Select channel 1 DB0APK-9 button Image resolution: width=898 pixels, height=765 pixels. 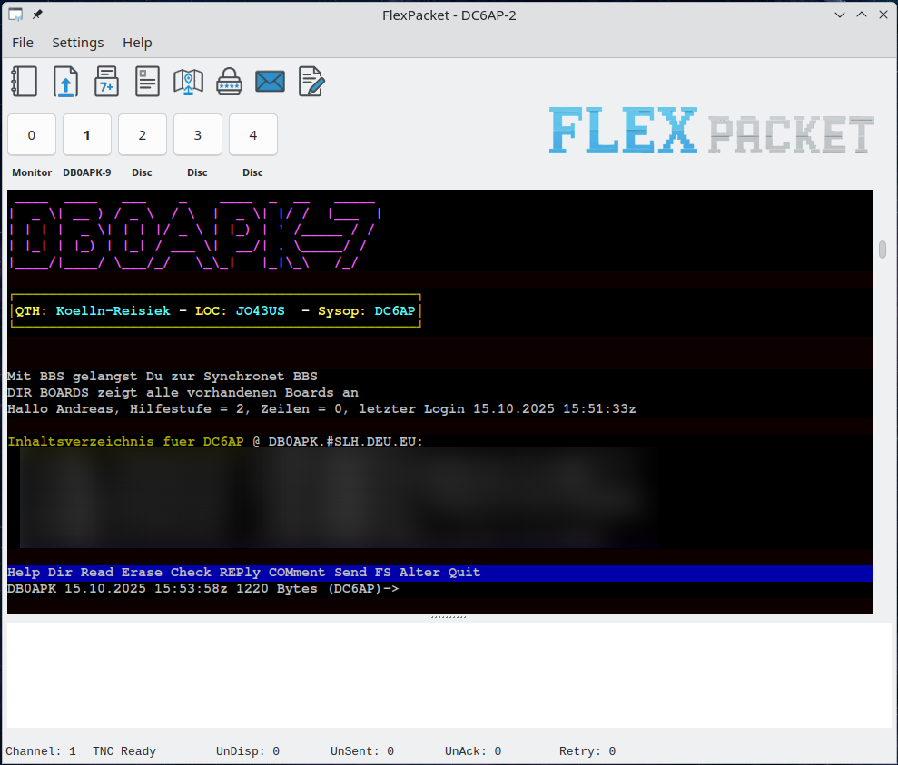87,135
